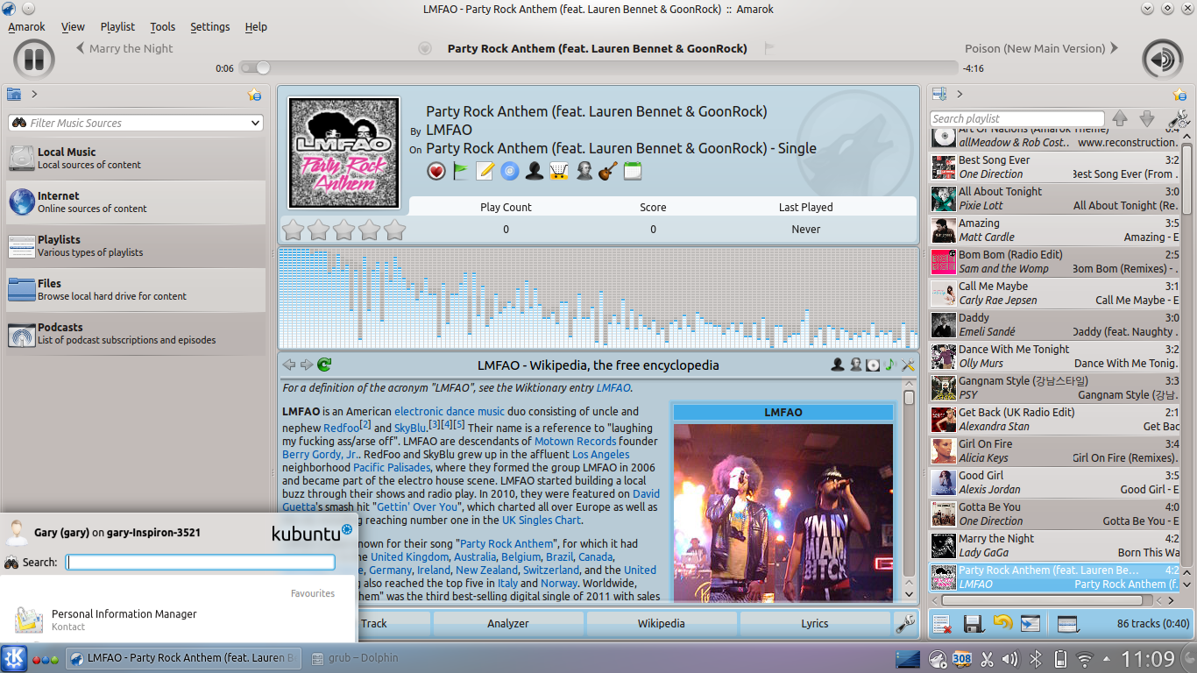Browse the Podcasts category
The image size is (1197, 673).
click(136, 333)
